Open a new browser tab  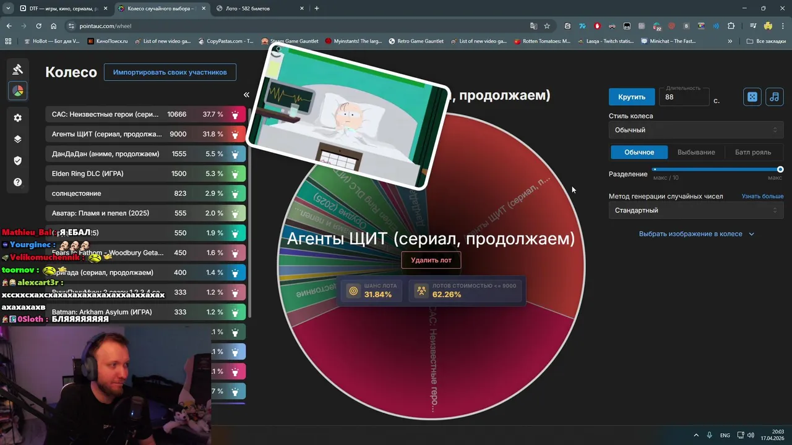[317, 9]
